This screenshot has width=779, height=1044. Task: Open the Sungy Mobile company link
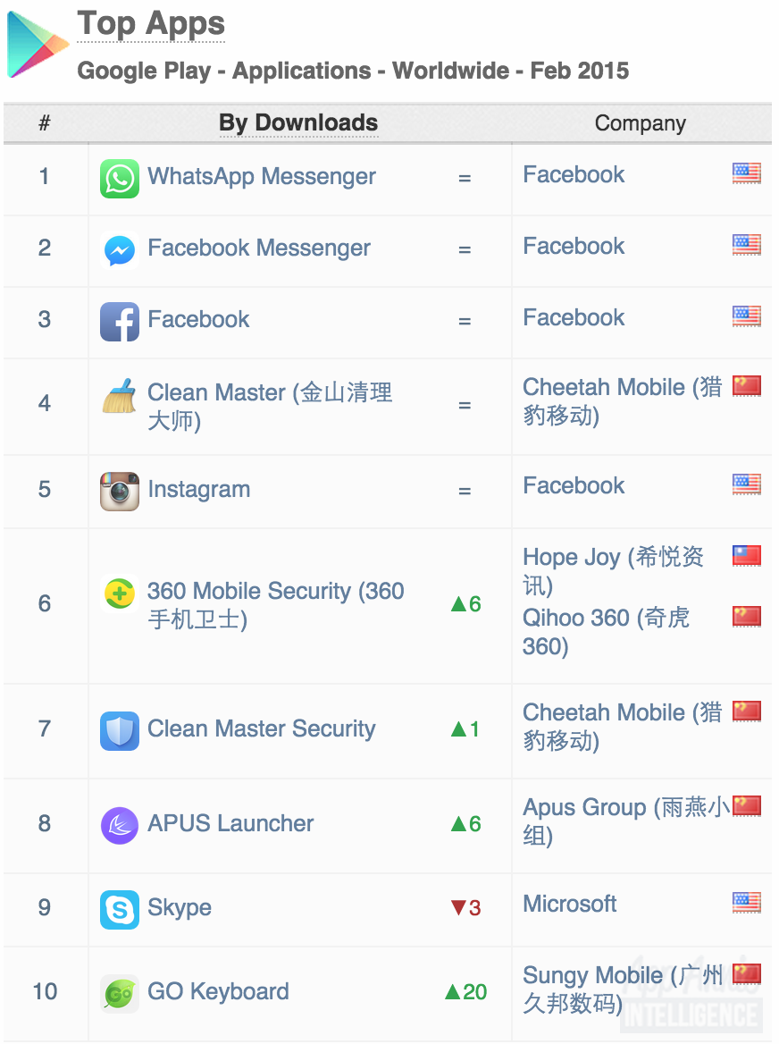pyautogui.click(x=622, y=989)
